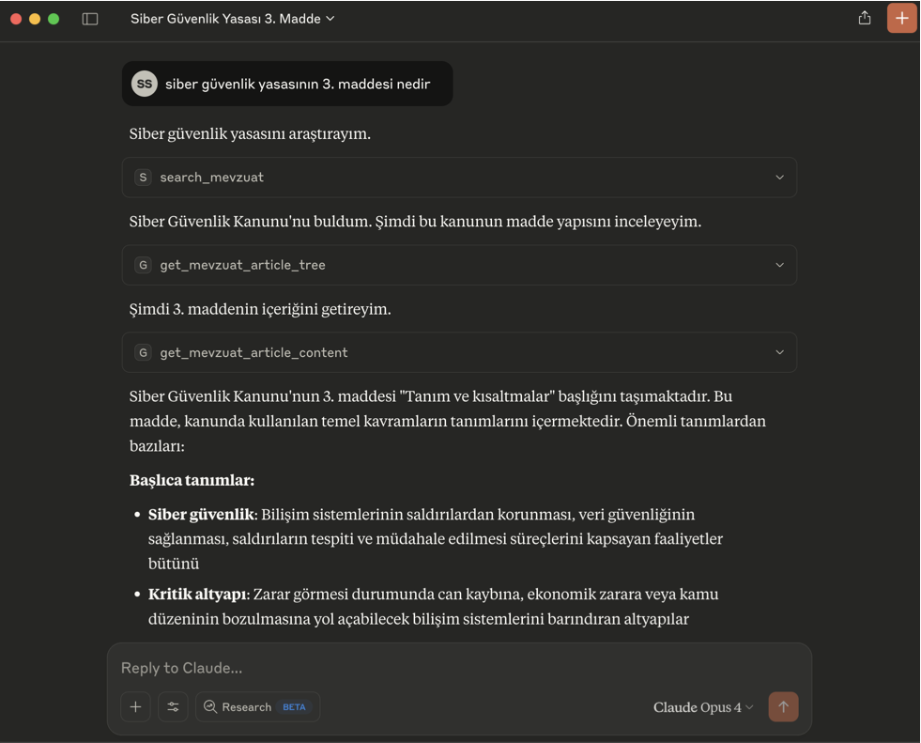The width and height of the screenshot is (921, 743).
Task: Click the get_mevzuat_article_tree tool label
Action: (242, 265)
